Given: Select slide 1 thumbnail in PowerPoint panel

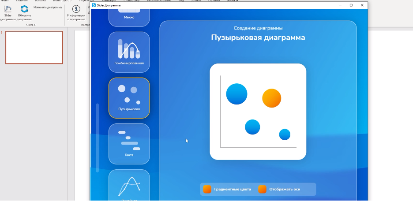Looking at the screenshot, I should (34, 47).
